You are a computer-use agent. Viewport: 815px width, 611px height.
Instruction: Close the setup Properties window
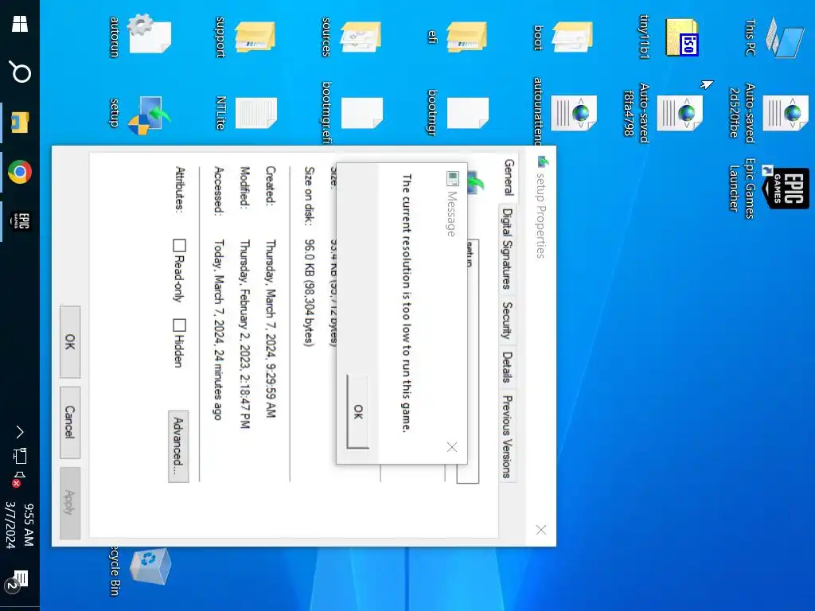[541, 529]
